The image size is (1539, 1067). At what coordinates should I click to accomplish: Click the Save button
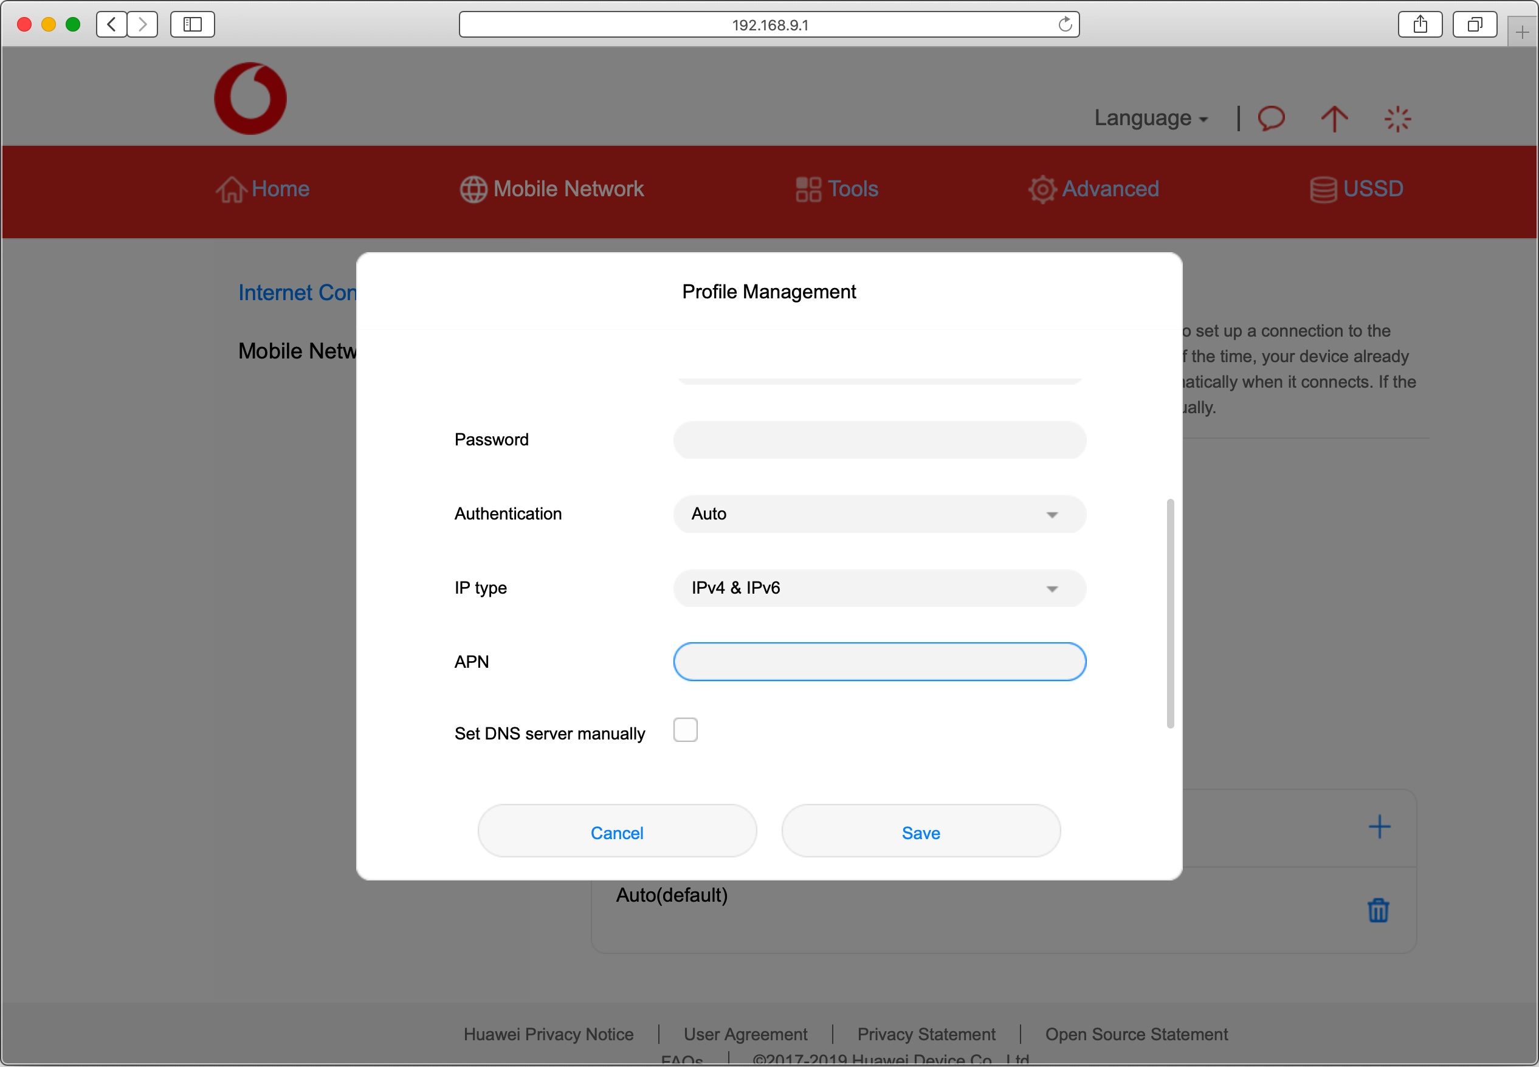click(x=921, y=832)
